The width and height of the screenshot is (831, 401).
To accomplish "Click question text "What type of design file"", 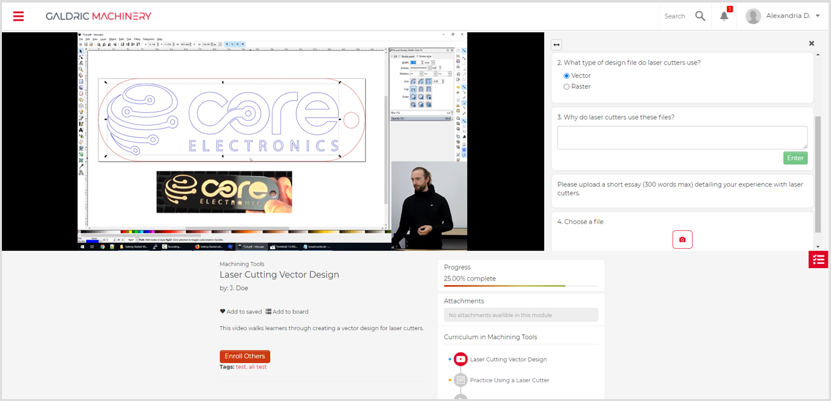I will click(629, 63).
